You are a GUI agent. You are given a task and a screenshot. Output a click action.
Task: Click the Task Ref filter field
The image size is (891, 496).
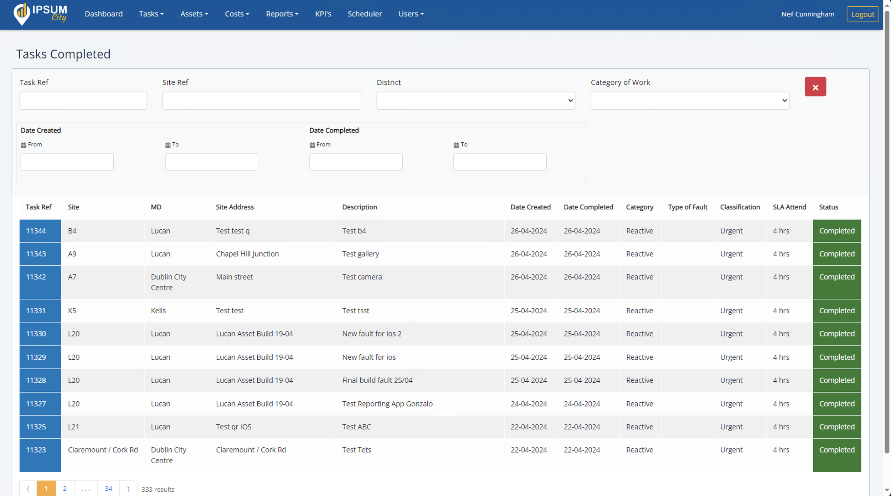point(83,100)
